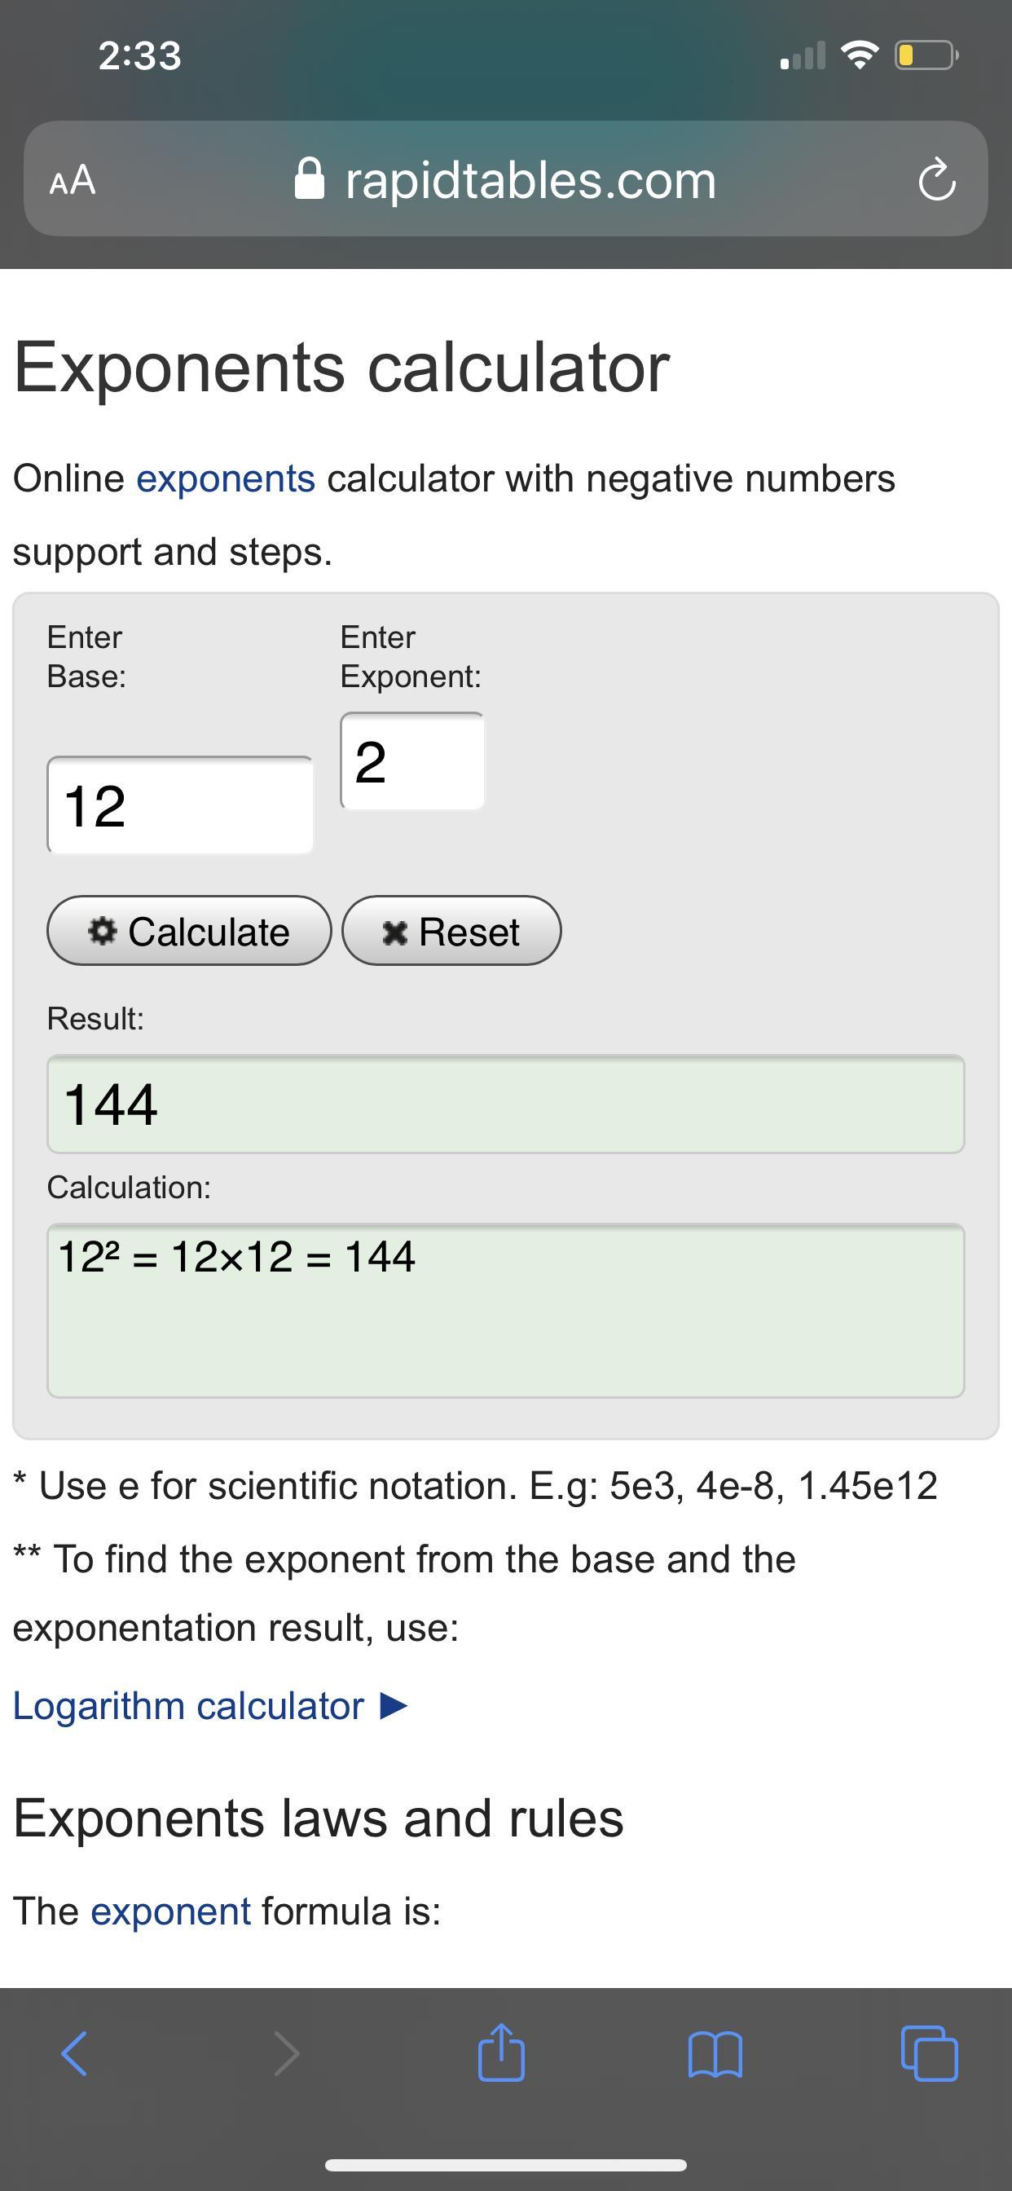The width and height of the screenshot is (1012, 2191).
Task: Tap the Safari forward arrow
Action: 287,2055
